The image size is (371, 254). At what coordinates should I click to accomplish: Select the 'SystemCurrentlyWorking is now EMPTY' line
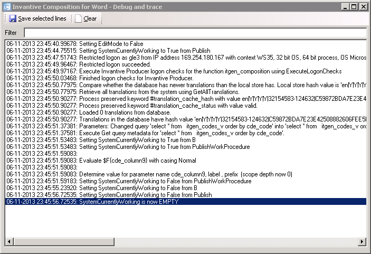click(186, 202)
